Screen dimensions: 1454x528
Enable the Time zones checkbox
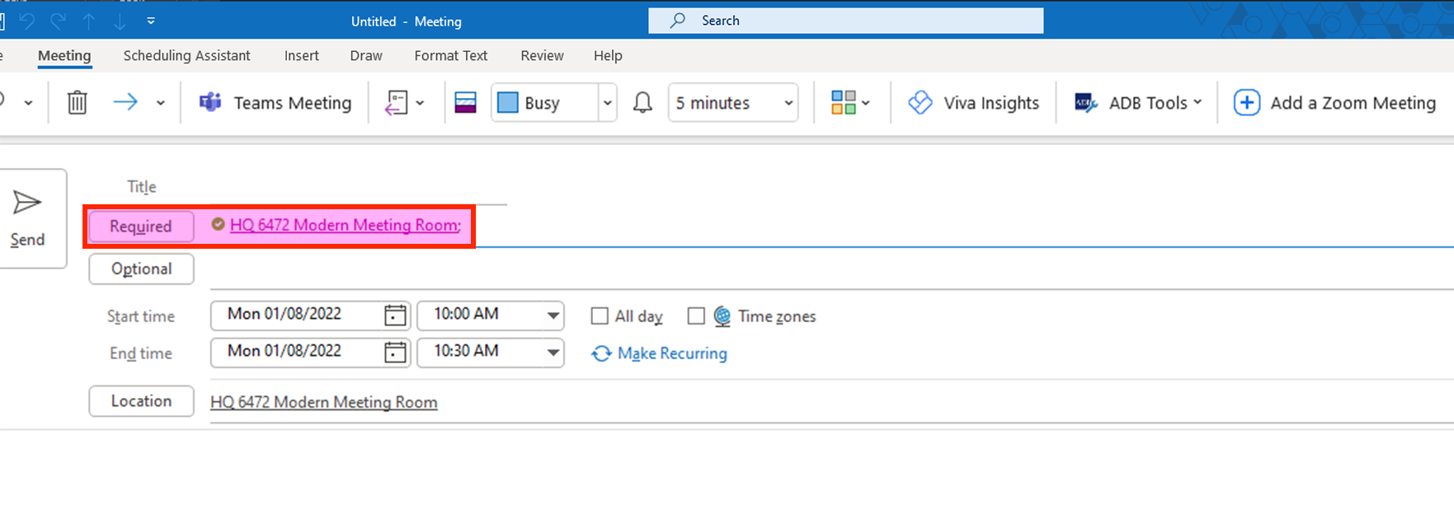pos(696,316)
